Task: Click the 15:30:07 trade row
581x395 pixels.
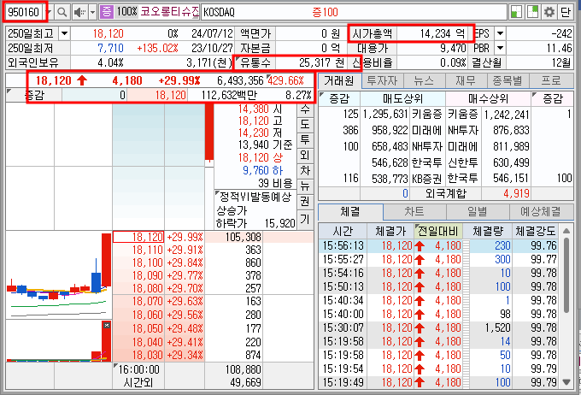Action: (x=440, y=327)
